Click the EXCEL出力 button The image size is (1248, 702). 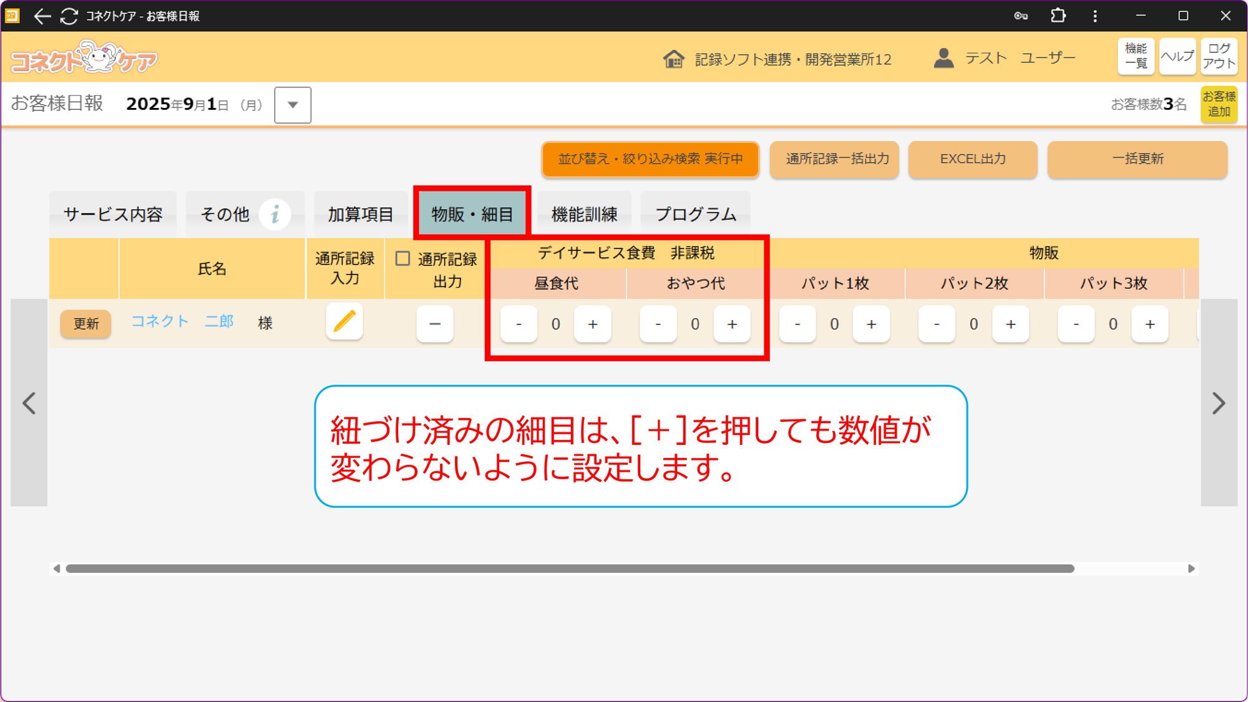[972, 159]
